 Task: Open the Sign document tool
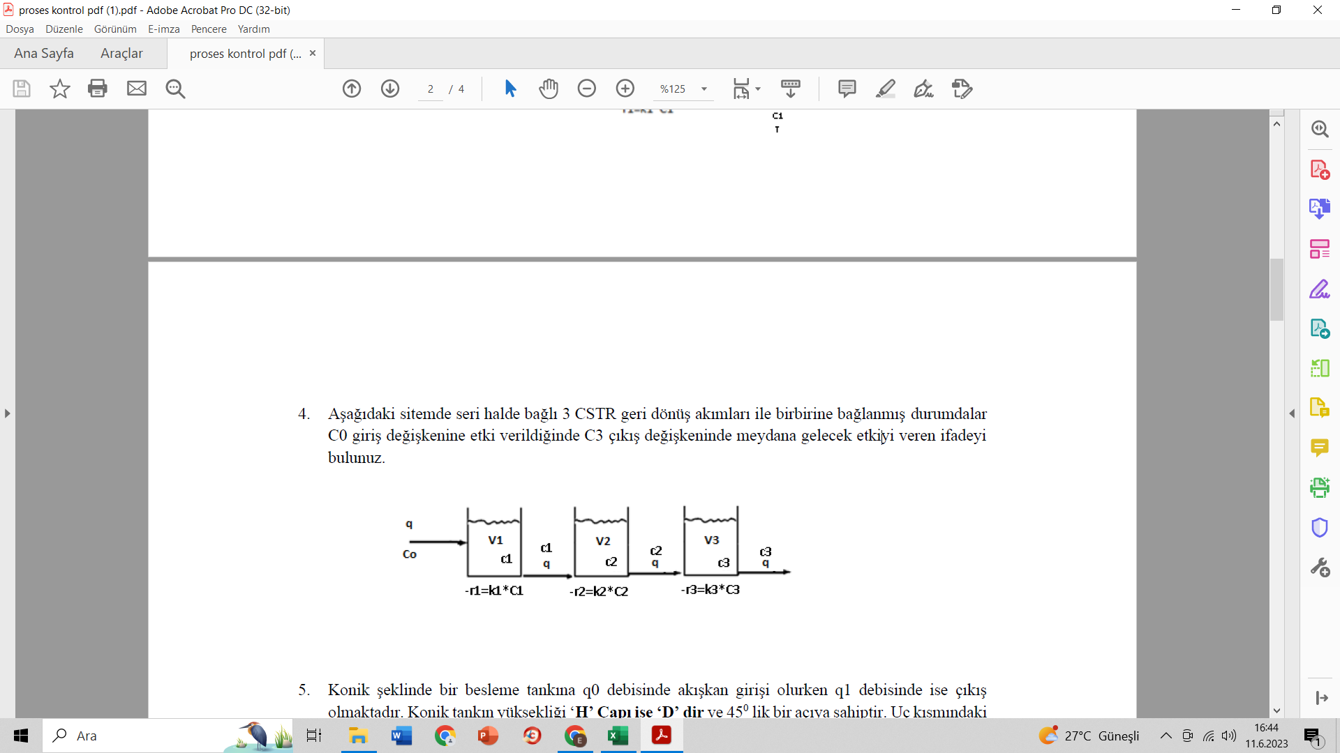point(923,89)
